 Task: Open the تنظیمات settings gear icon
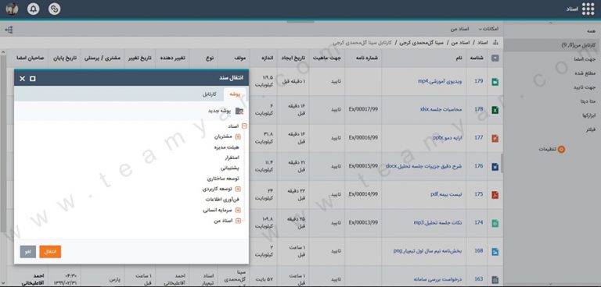coord(561,150)
